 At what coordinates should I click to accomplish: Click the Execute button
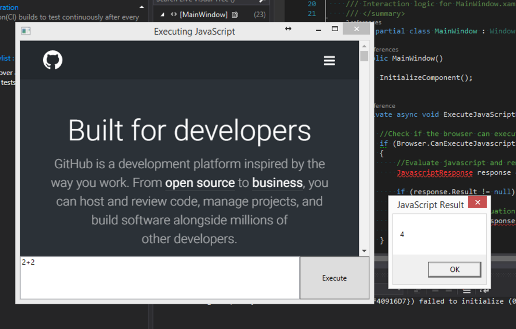[334, 278]
